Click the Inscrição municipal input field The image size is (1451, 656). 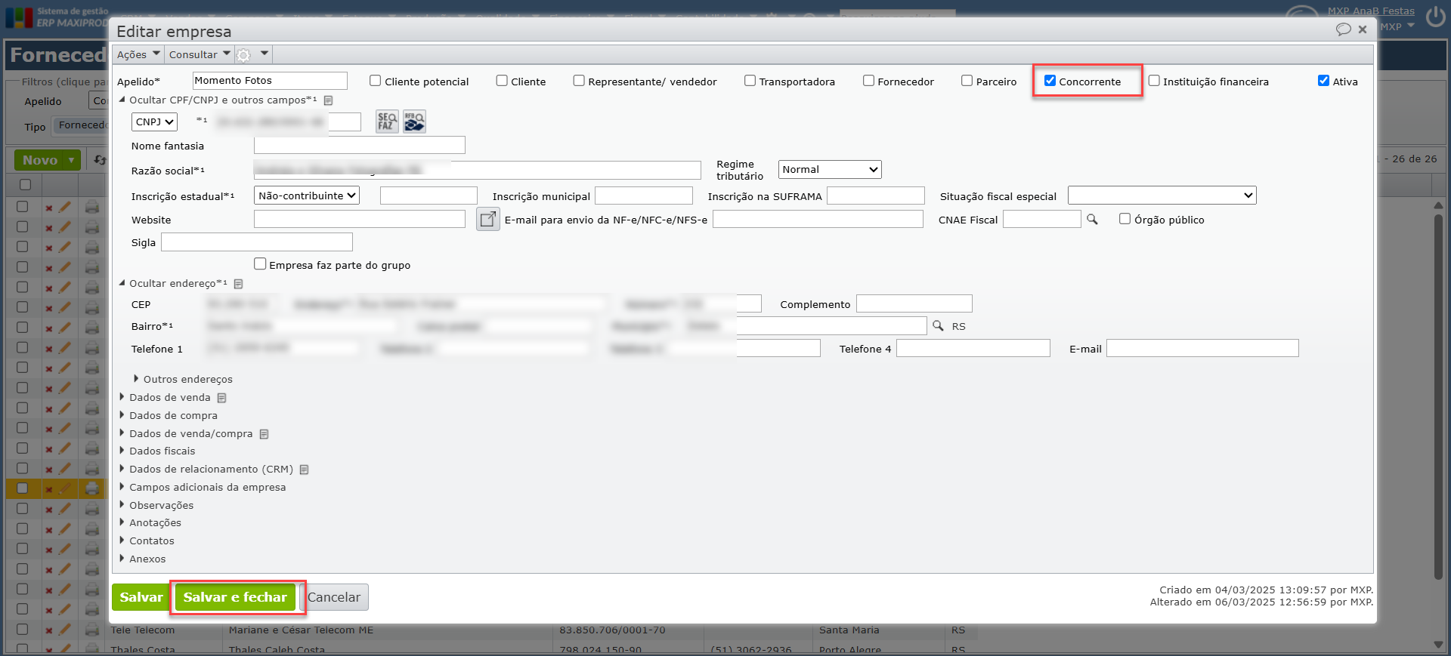tap(644, 196)
